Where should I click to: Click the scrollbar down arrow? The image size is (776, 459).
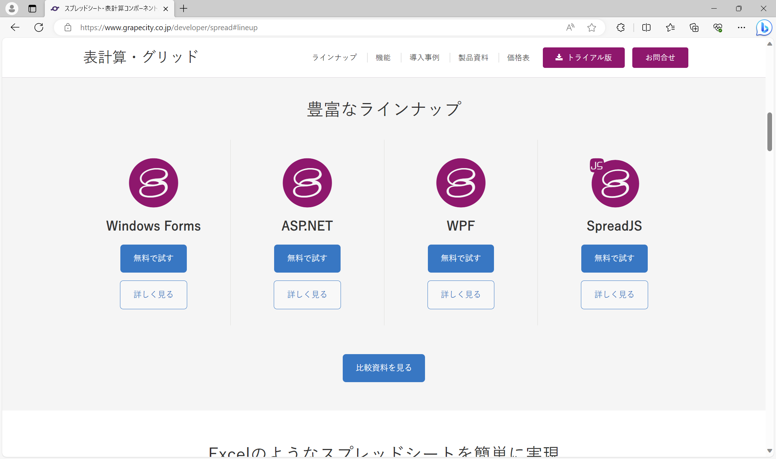tap(770, 451)
